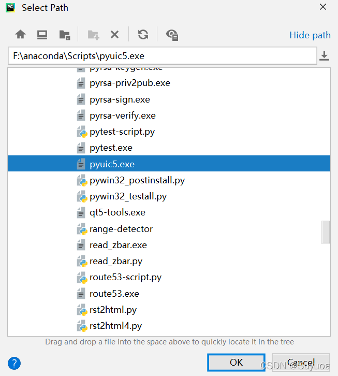This screenshot has width=338, height=376.
Task: Hide path link
Action: [310, 35]
